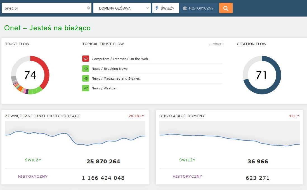307x190 pixels.
Task: Click the green 49 topic score badge
Action: tap(86, 68)
